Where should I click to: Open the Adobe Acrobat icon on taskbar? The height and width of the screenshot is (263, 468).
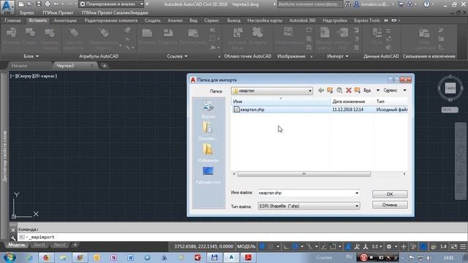(248, 258)
